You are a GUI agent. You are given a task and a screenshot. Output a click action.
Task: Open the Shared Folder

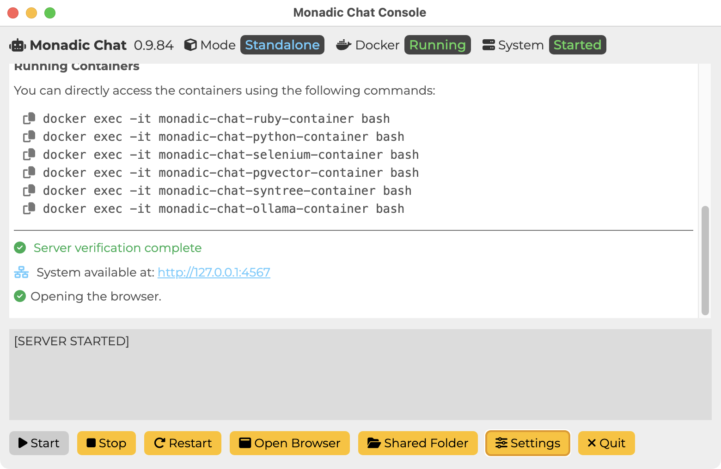pyautogui.click(x=418, y=443)
